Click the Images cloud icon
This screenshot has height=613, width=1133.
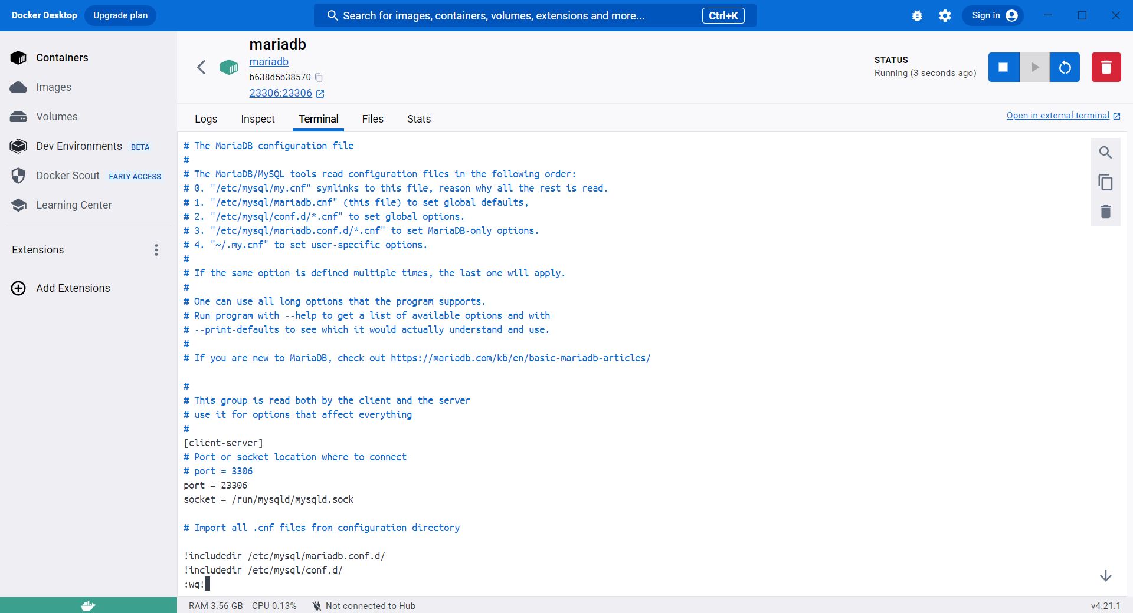click(18, 87)
